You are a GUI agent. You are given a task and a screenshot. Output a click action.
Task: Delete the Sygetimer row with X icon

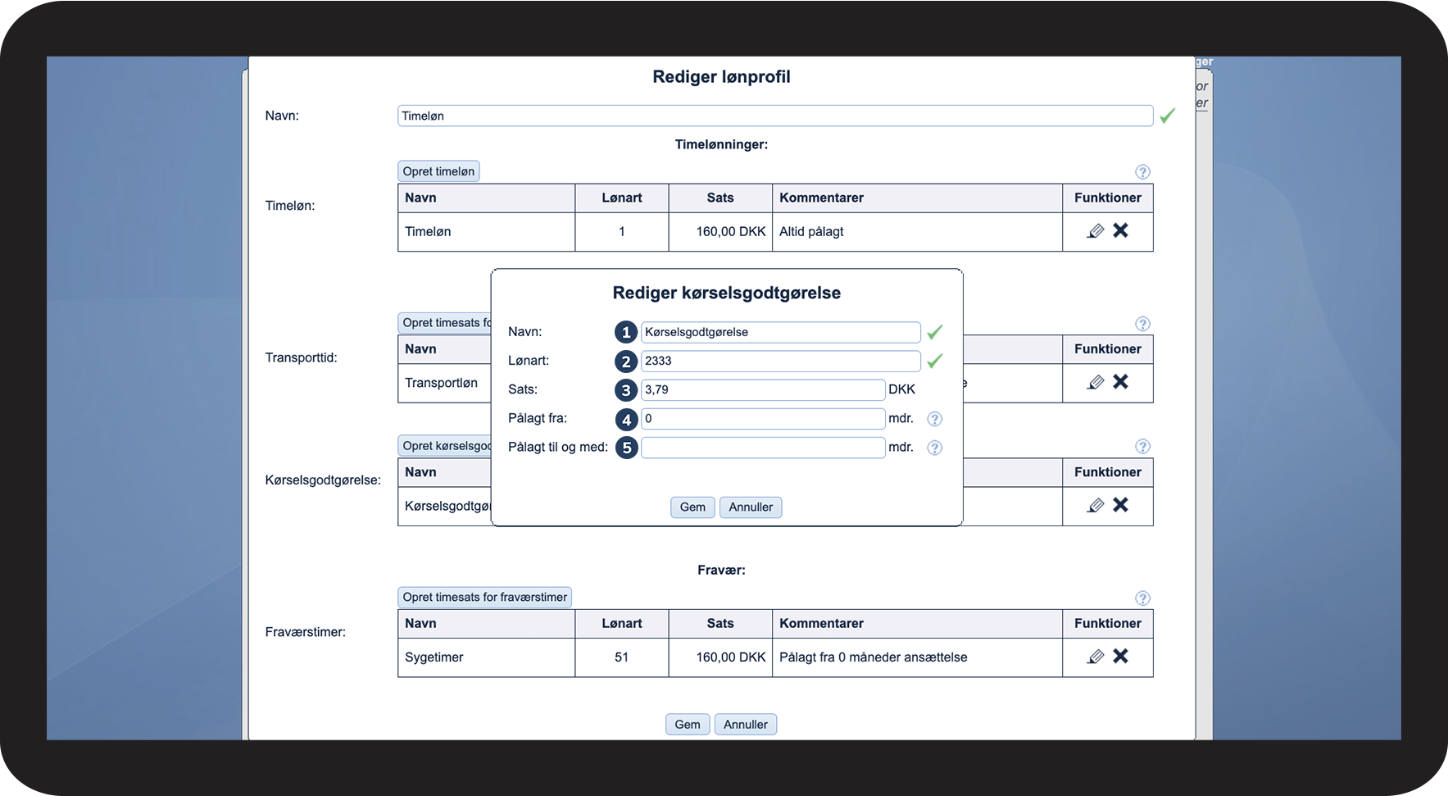point(1120,656)
